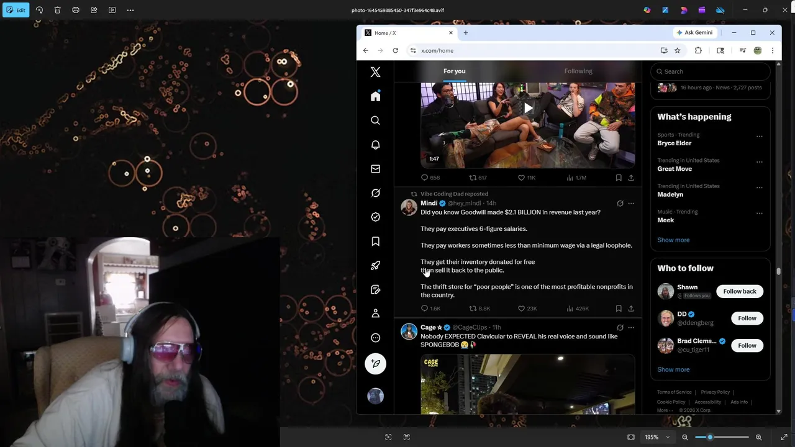The image size is (795, 447).
Task: Zoom out with the minus magnifier
Action: tap(685, 437)
